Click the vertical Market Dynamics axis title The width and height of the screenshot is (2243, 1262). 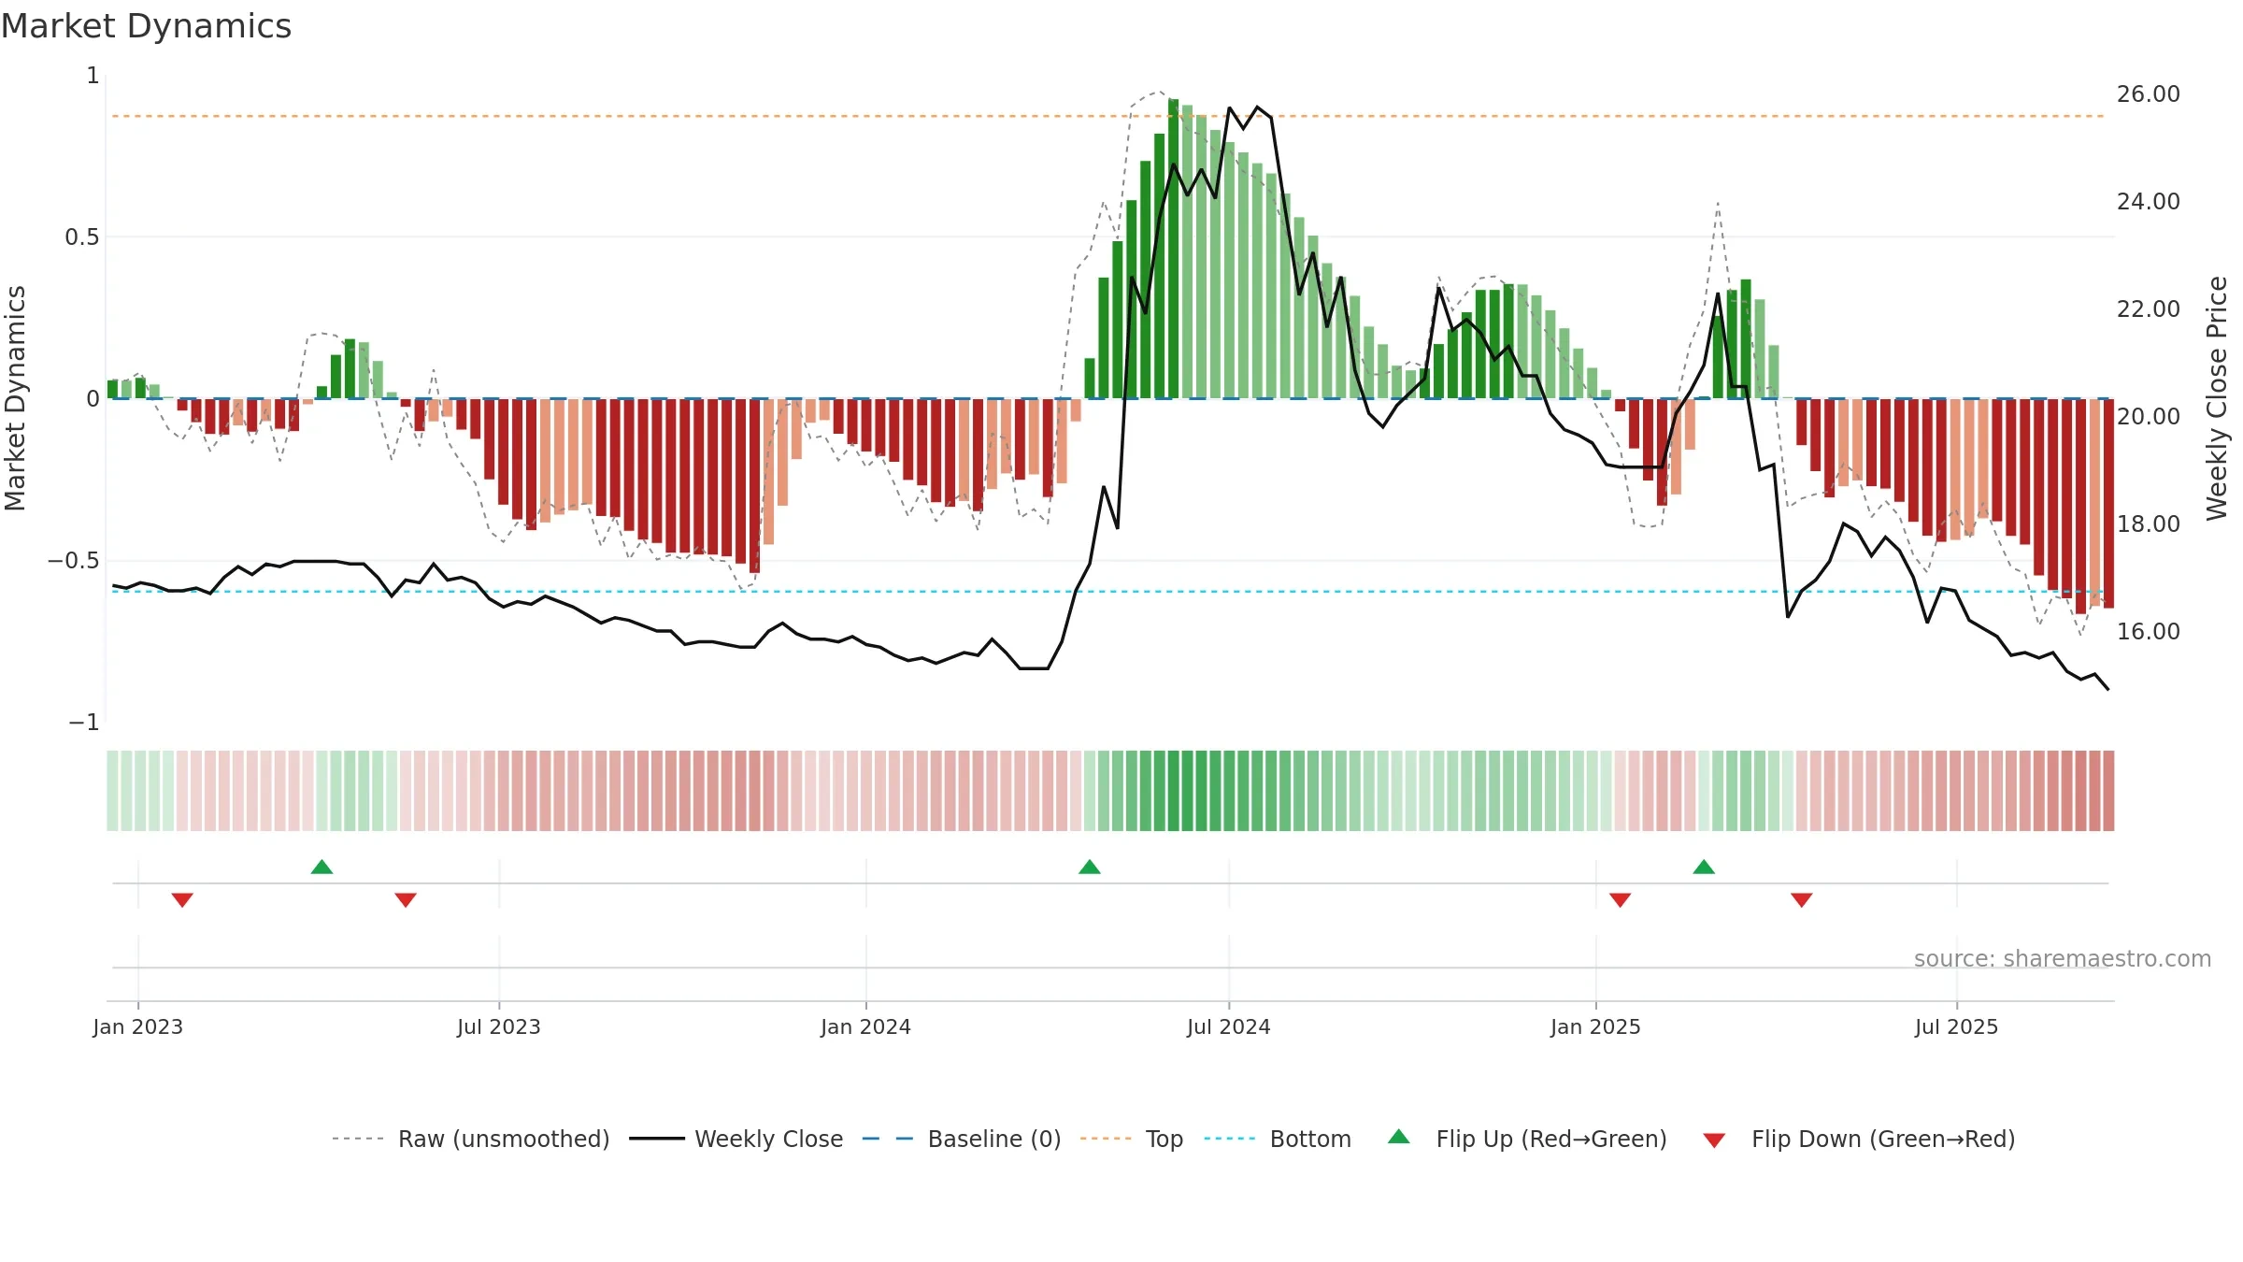pyautogui.click(x=15, y=398)
